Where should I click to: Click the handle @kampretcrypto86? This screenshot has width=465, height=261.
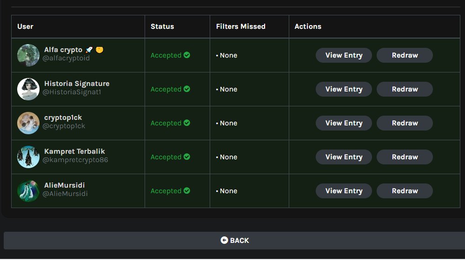75,160
